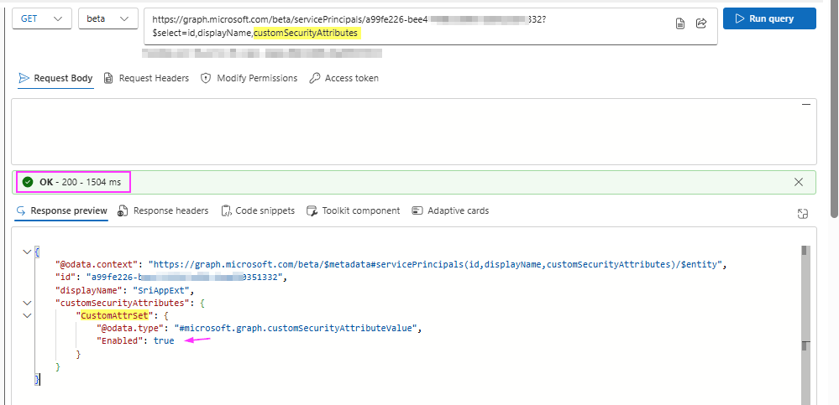
Task: Click the Request Body arrow icon
Action: [x=24, y=78]
